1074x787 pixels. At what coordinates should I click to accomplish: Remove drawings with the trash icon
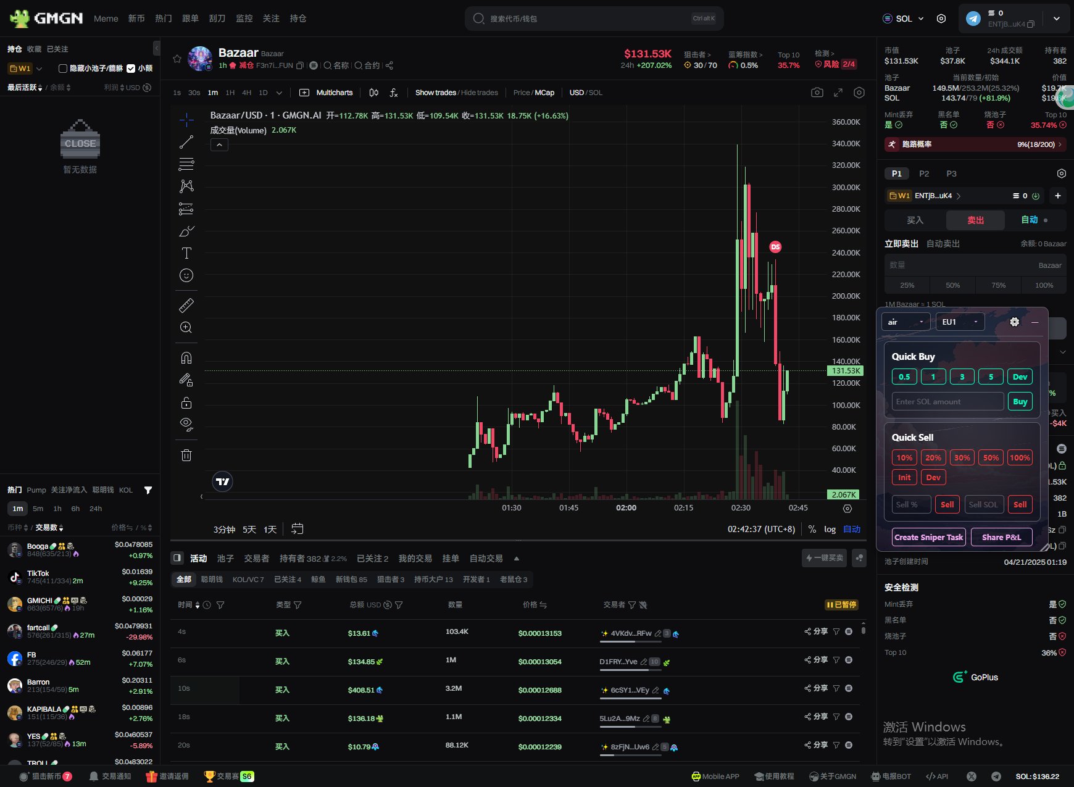(186, 456)
